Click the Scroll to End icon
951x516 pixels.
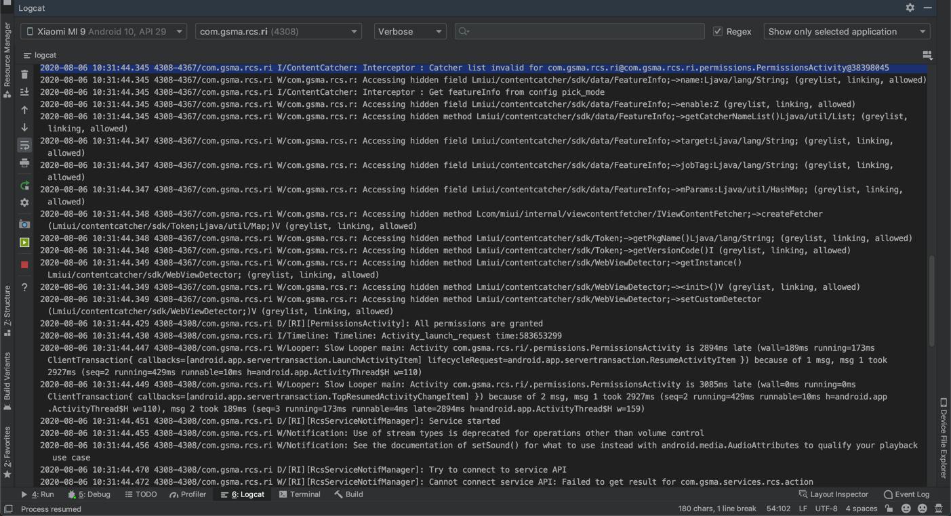point(24,91)
